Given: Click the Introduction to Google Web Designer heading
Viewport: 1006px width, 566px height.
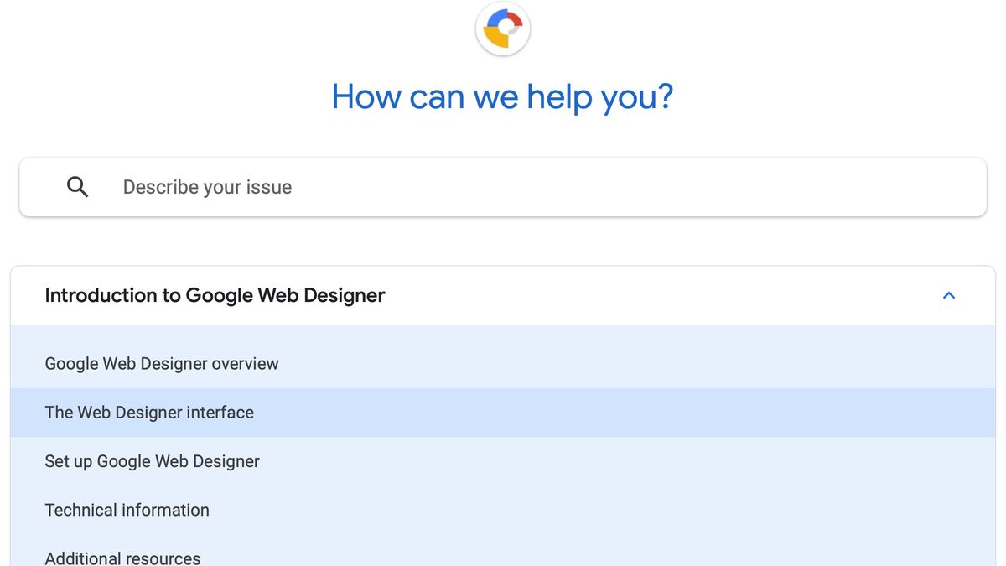Looking at the screenshot, I should point(215,295).
